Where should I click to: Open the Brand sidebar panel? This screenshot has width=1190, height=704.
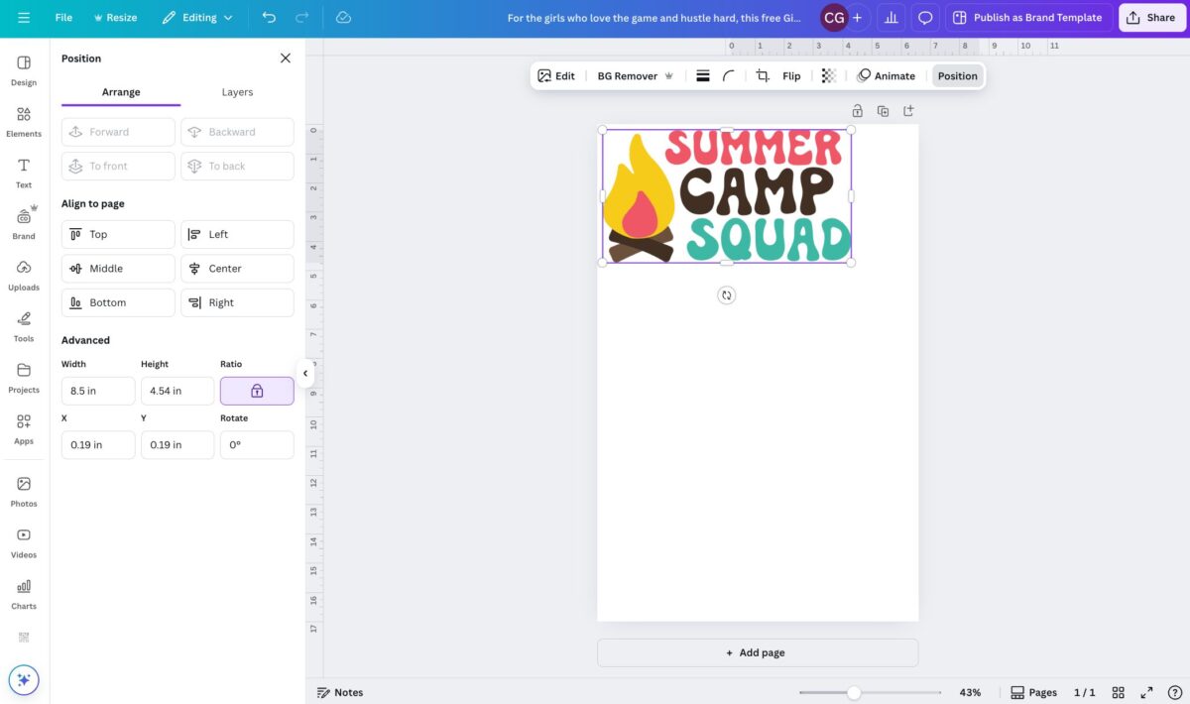click(24, 224)
